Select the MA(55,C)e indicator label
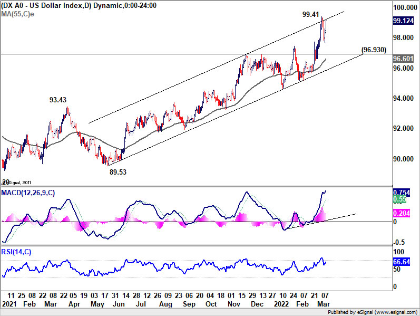This screenshot has width=420, height=316. 18,14
